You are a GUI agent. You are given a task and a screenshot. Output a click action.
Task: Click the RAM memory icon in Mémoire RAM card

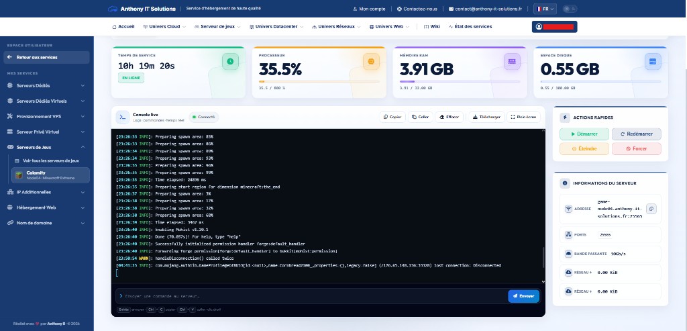512,62
